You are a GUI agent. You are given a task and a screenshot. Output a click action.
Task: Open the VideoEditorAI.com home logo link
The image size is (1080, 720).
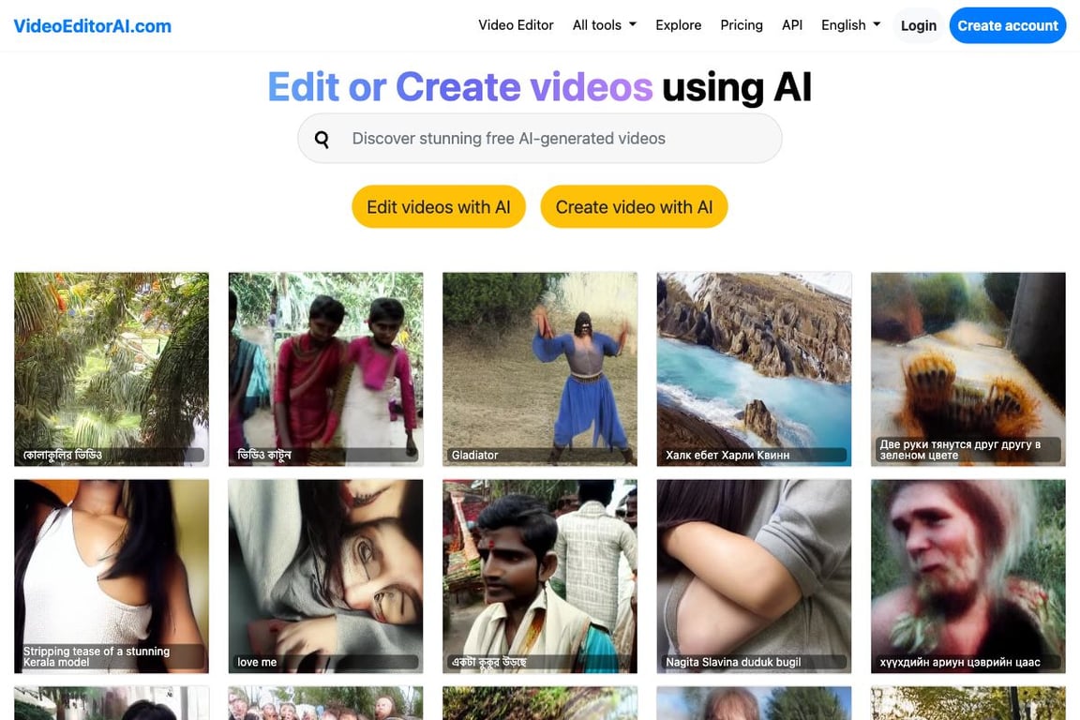pyautogui.click(x=92, y=26)
